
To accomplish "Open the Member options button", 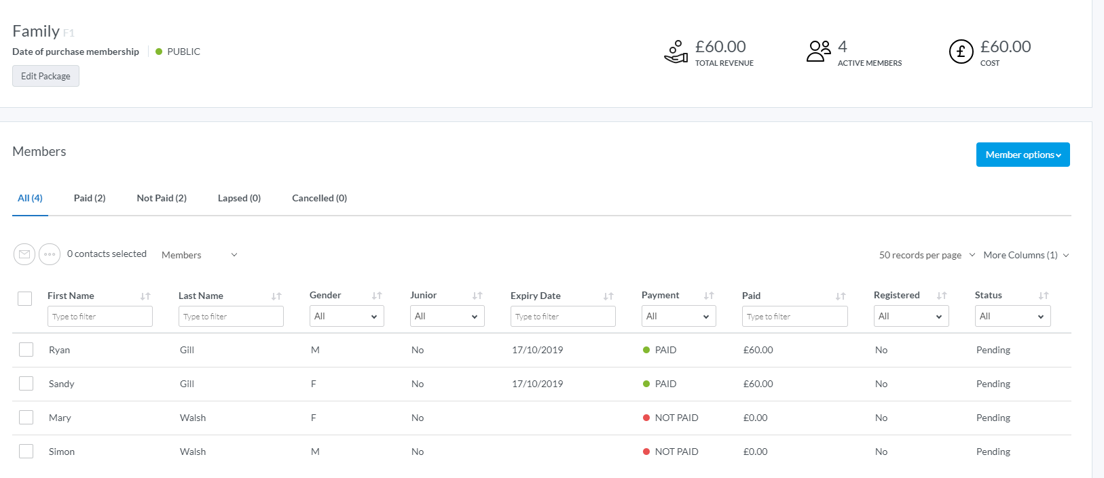I will tap(1023, 155).
